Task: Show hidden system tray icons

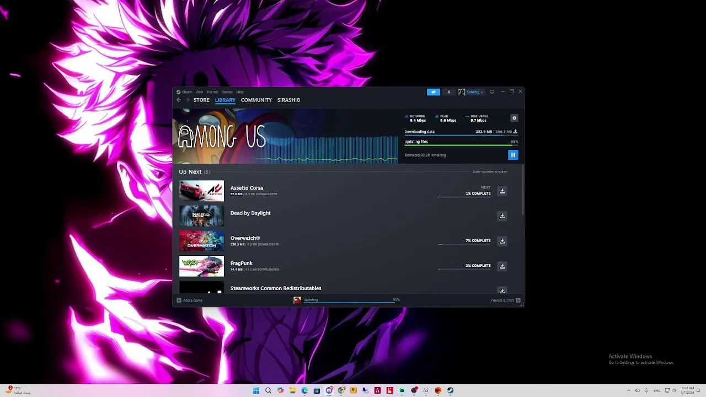Action: [628, 390]
